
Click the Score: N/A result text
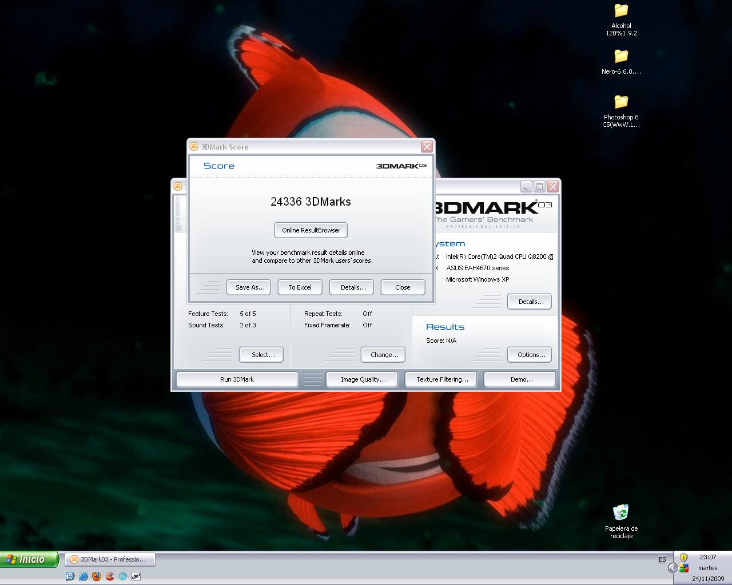pos(441,340)
